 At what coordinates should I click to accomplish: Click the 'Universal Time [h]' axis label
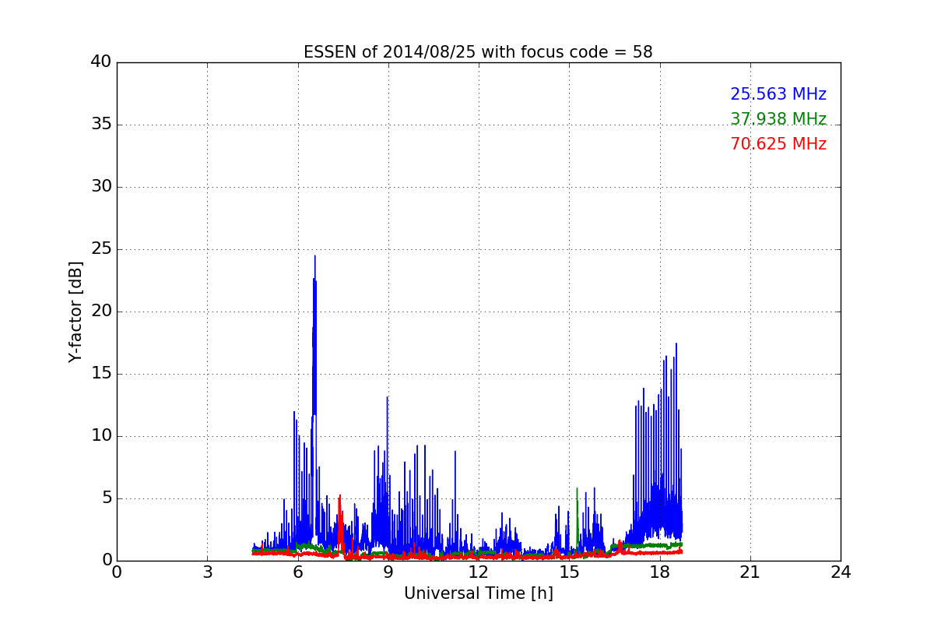pyautogui.click(x=479, y=593)
